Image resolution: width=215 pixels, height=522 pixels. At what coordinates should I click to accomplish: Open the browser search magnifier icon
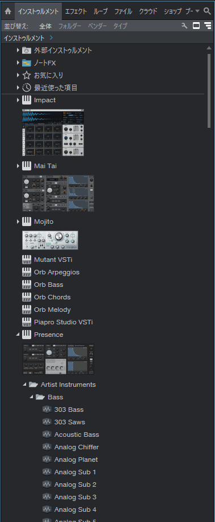(208, 11)
